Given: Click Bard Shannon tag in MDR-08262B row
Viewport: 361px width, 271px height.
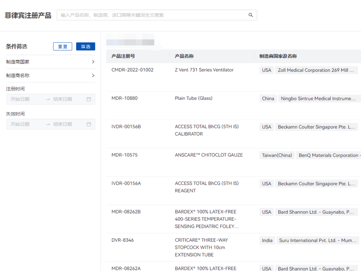Looking at the screenshot, I should [316, 212].
